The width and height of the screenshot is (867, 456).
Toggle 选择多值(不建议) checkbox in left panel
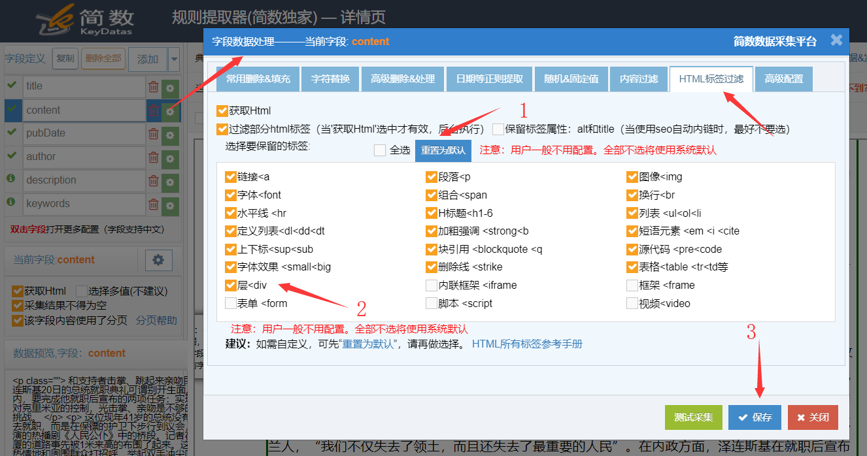pos(81,291)
